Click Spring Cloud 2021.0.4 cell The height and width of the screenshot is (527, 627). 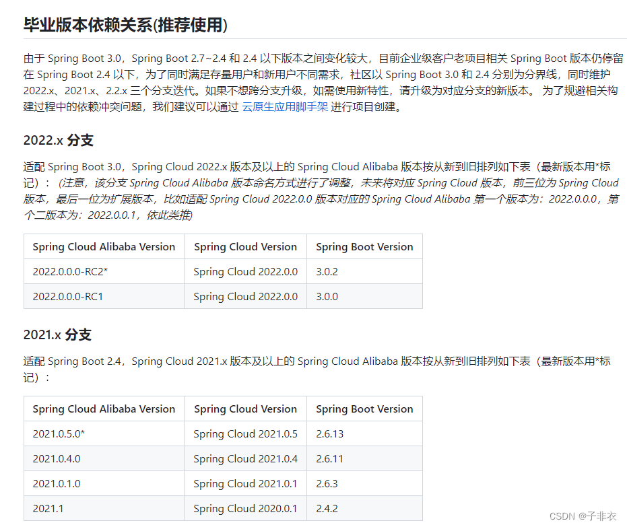[246, 458]
